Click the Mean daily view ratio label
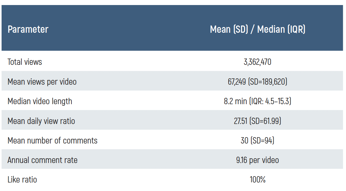Viewport: 346px width, 191px height. coord(41,121)
